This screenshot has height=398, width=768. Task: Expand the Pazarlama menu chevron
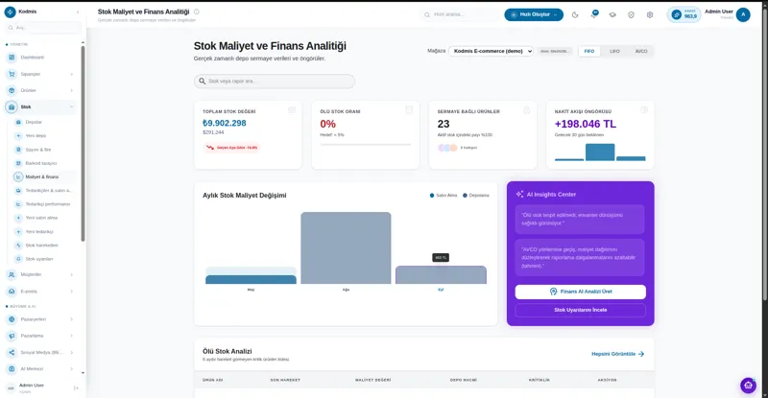(71, 336)
